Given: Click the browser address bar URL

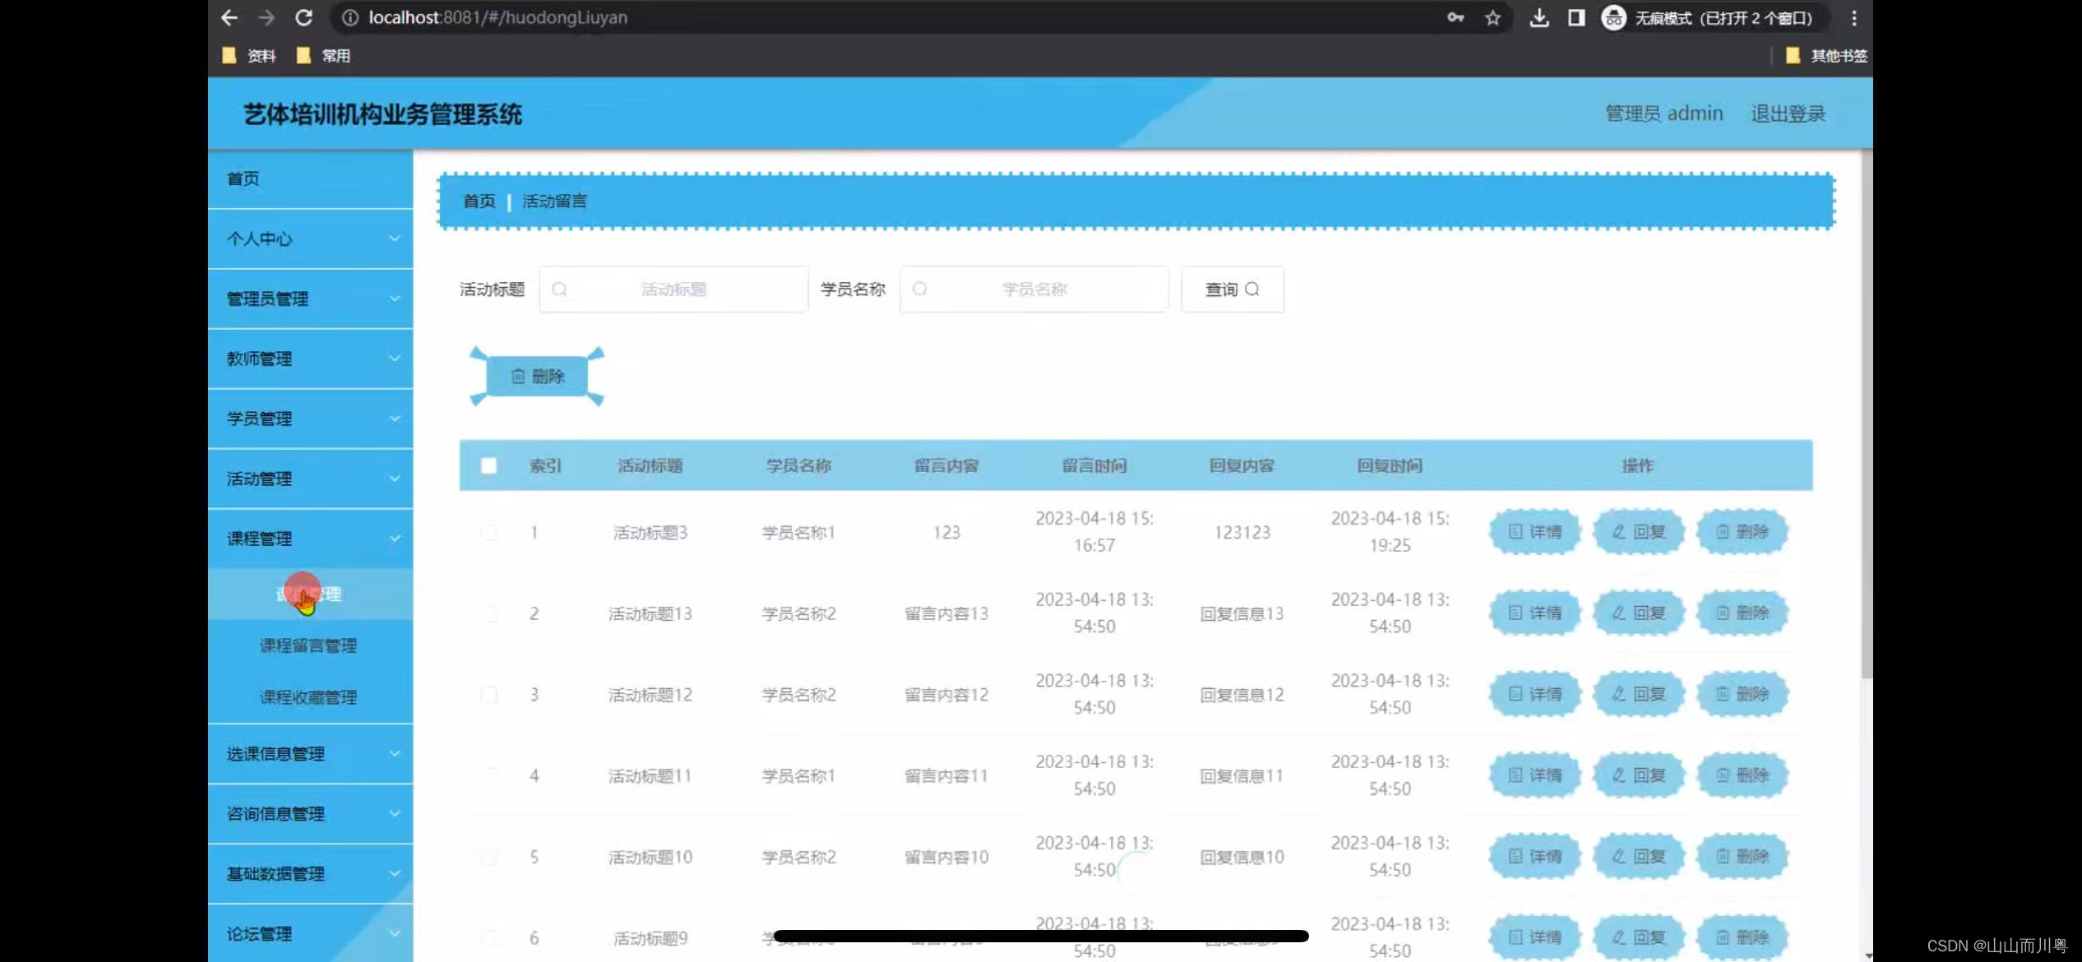Looking at the screenshot, I should (x=497, y=17).
